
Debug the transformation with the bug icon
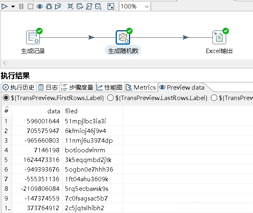pyautogui.click(x=49, y=6)
